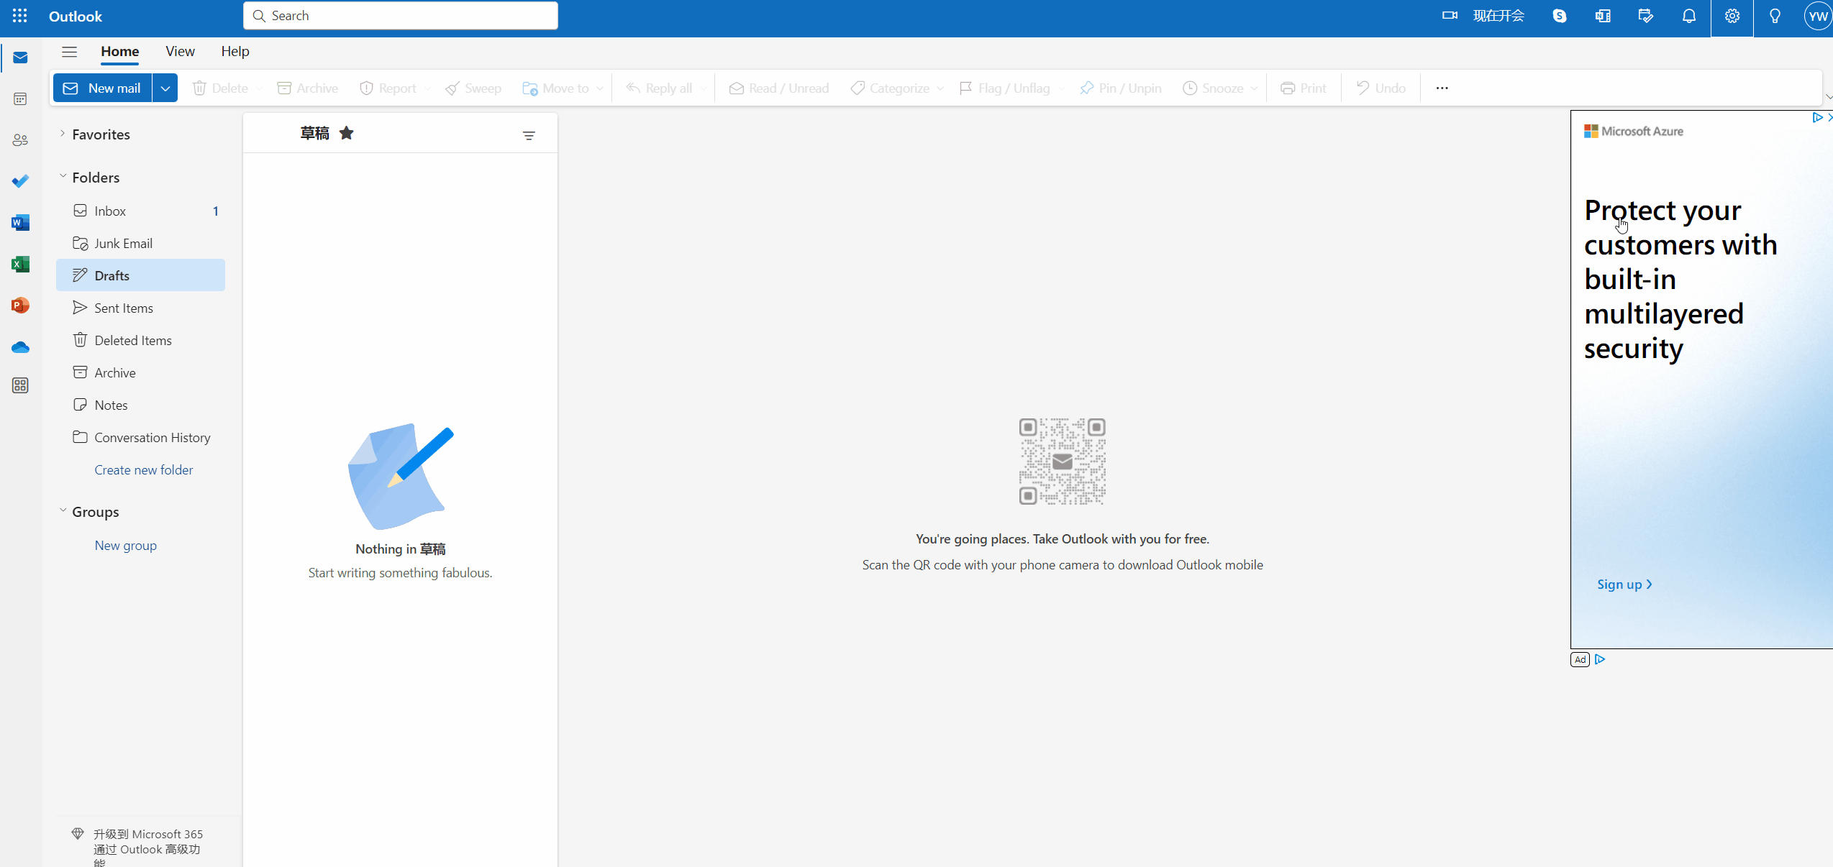Click the Create new folder link
Screen dimensions: 1833x867
coord(144,469)
